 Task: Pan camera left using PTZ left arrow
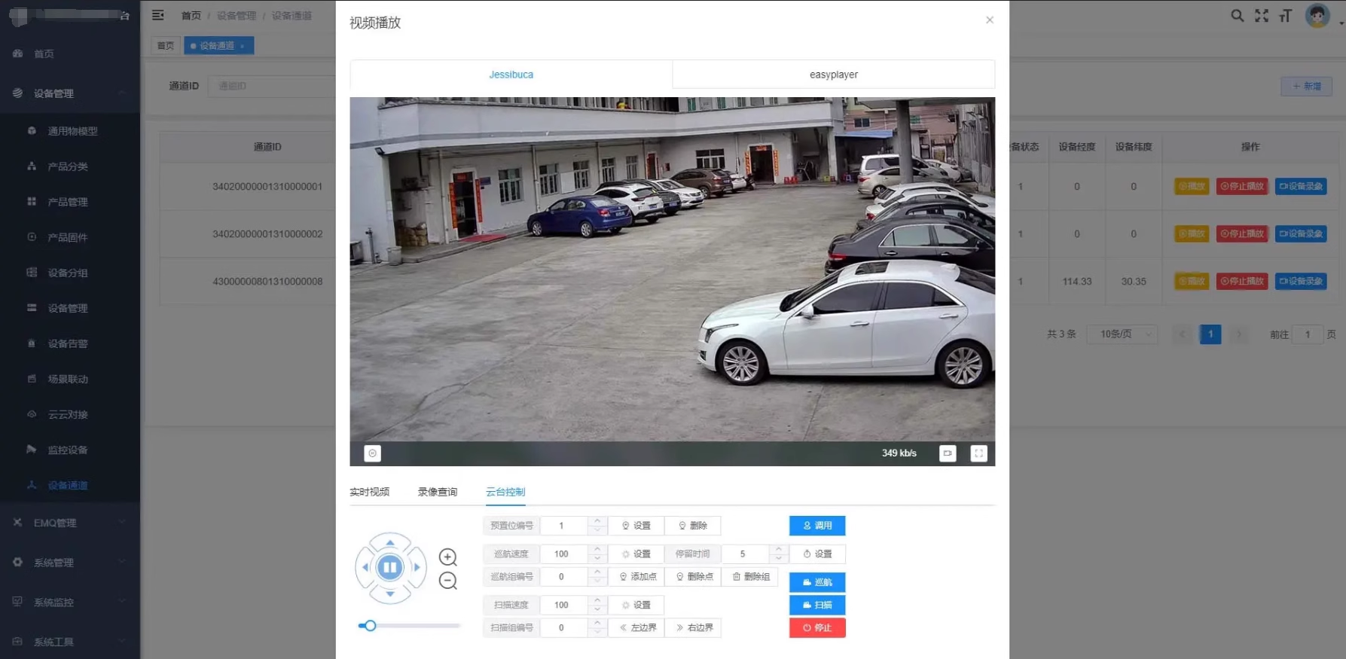tap(366, 567)
